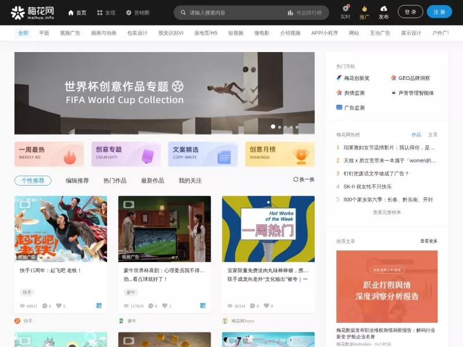Open hot item 500个家乡第六季
Image resolution: width=463 pixels, height=347 pixels.
388,200
